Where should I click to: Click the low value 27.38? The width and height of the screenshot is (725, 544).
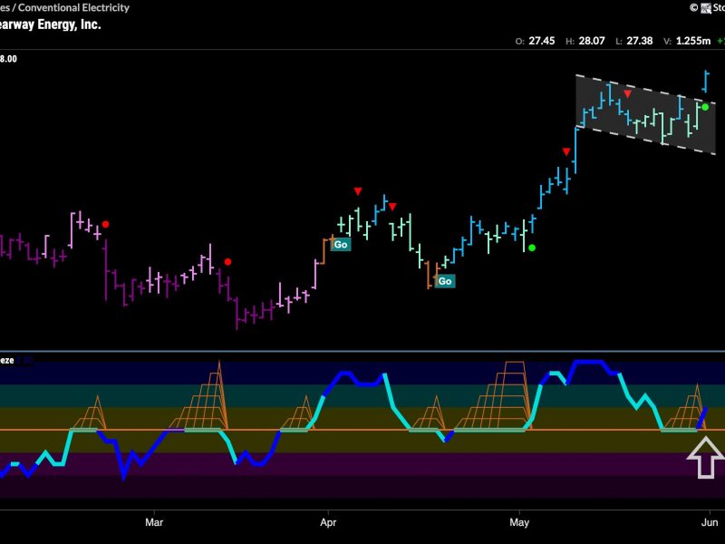(640, 41)
